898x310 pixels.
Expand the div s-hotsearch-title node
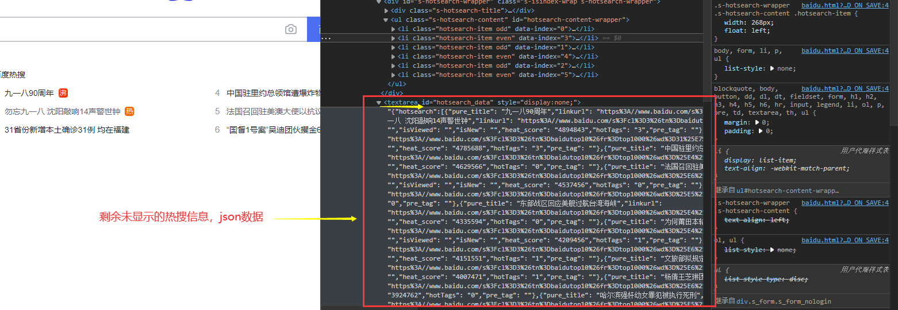(386, 10)
